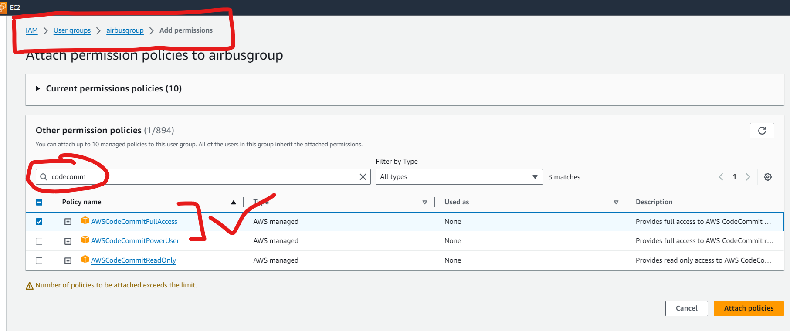Viewport: 790px width, 331px height.
Task: Click 'Provides read only access' description
Action: coord(703,260)
